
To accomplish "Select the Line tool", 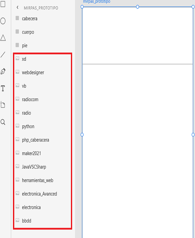I will click(3, 55).
